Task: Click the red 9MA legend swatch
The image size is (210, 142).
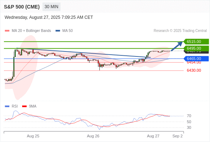Action: pos(24,106)
